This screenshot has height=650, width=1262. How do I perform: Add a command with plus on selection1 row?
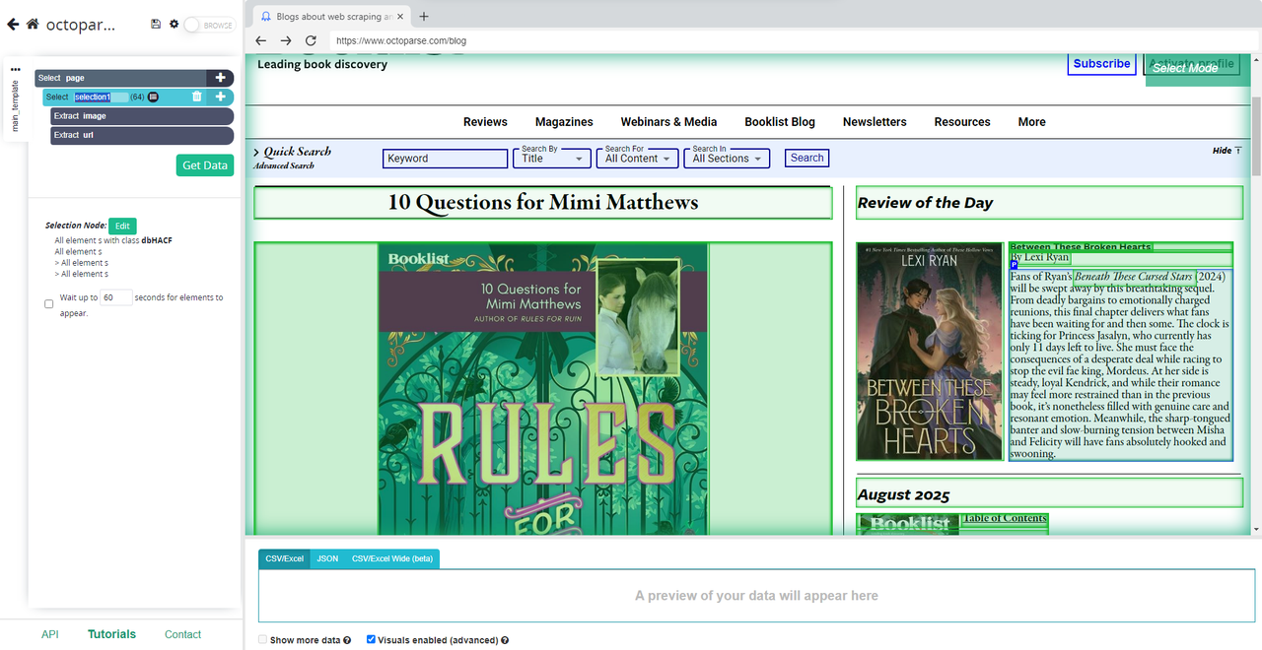pyautogui.click(x=221, y=97)
